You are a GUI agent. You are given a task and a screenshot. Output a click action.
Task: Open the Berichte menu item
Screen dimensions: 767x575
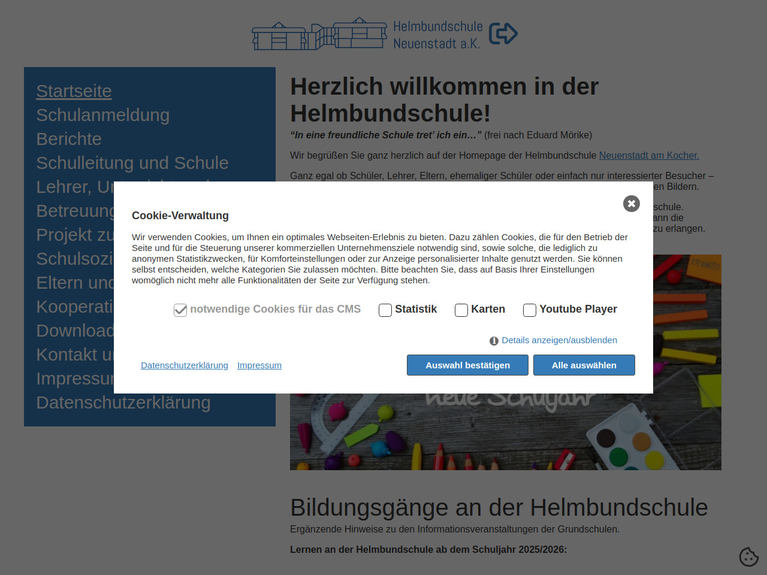(x=69, y=139)
